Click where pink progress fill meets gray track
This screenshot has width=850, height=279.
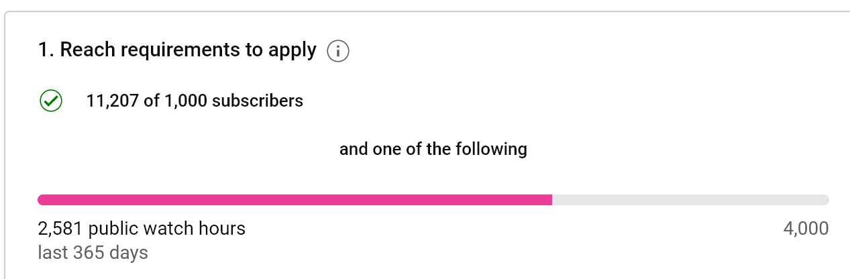[552, 200]
